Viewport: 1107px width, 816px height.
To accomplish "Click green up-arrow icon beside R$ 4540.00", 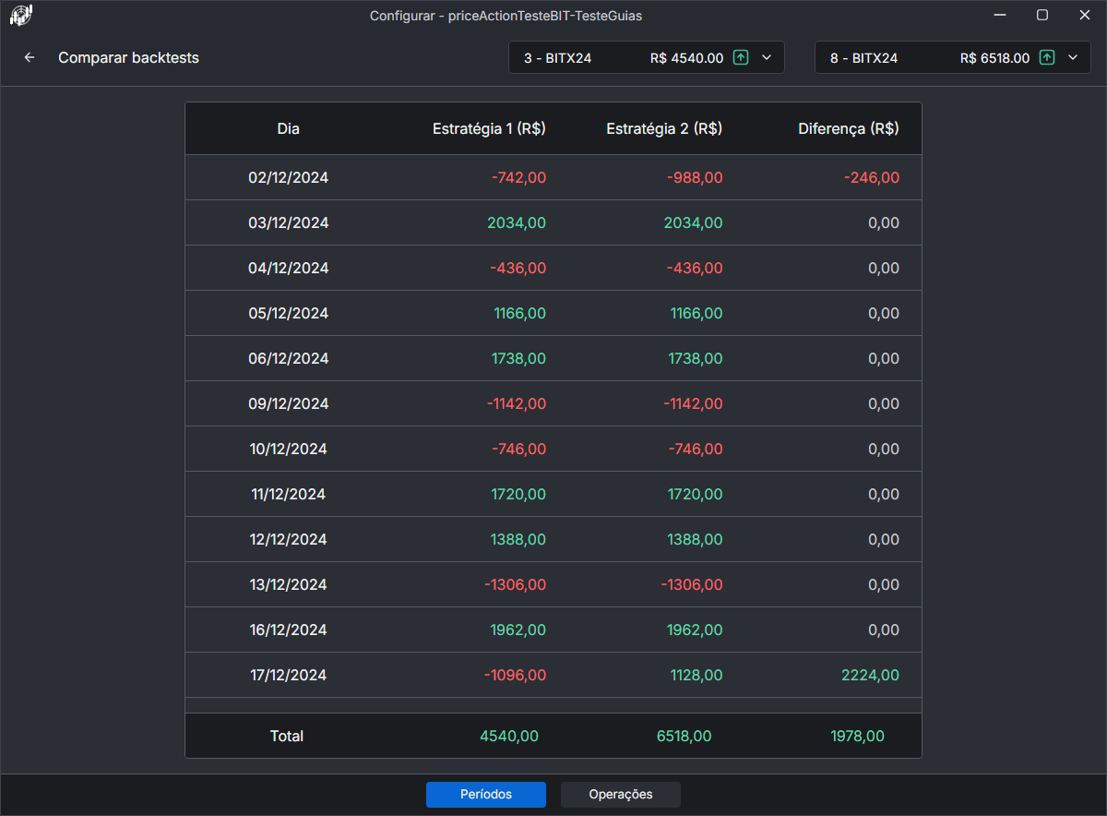I will pyautogui.click(x=741, y=57).
